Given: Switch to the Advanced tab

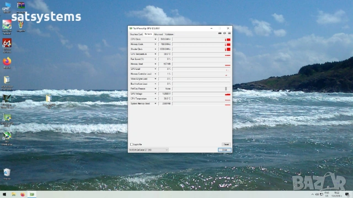Looking at the screenshot, I should (x=158, y=34).
